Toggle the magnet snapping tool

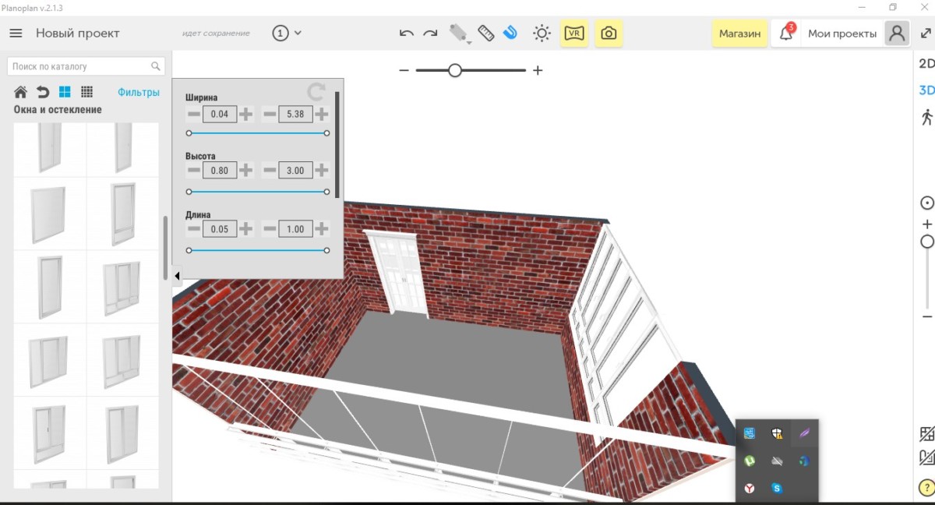pyautogui.click(x=510, y=33)
